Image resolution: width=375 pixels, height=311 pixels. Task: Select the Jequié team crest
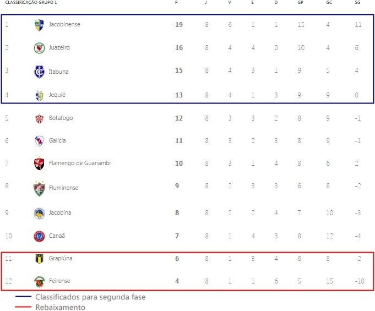point(39,96)
